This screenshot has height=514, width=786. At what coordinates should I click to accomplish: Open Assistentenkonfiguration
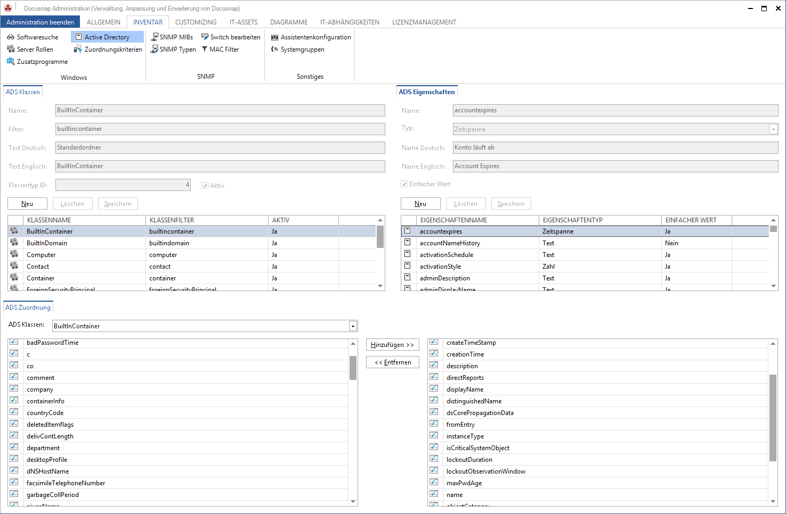(x=311, y=37)
